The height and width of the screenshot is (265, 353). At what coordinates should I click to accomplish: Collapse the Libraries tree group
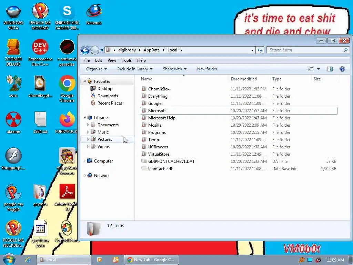coord(84,118)
